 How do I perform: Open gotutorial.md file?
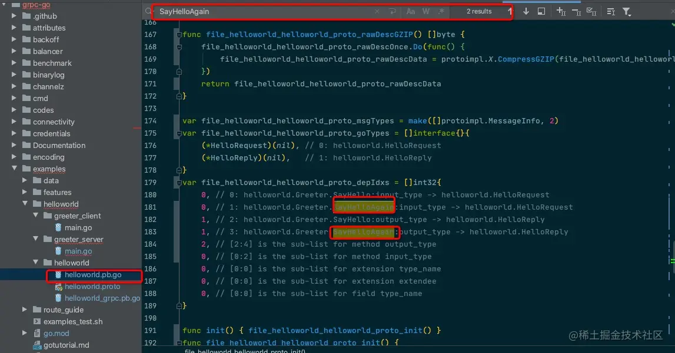[x=66, y=345]
